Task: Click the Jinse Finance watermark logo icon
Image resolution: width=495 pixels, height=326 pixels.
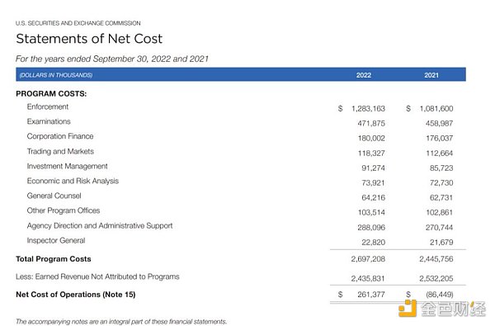Action: point(408,309)
